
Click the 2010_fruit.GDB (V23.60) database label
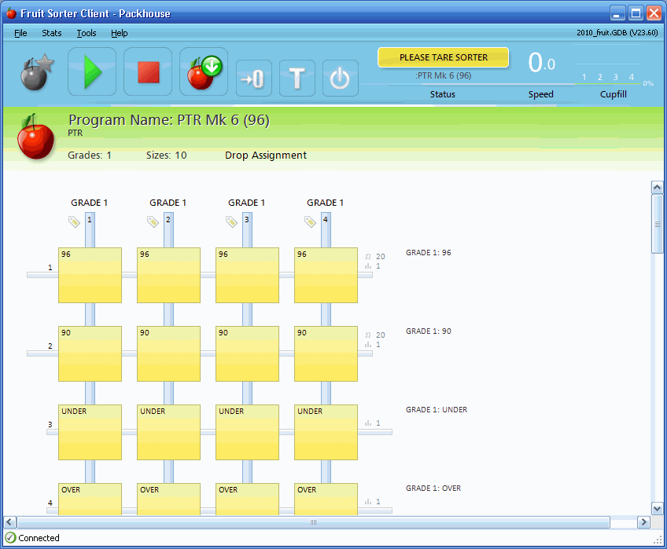pyautogui.click(x=617, y=33)
